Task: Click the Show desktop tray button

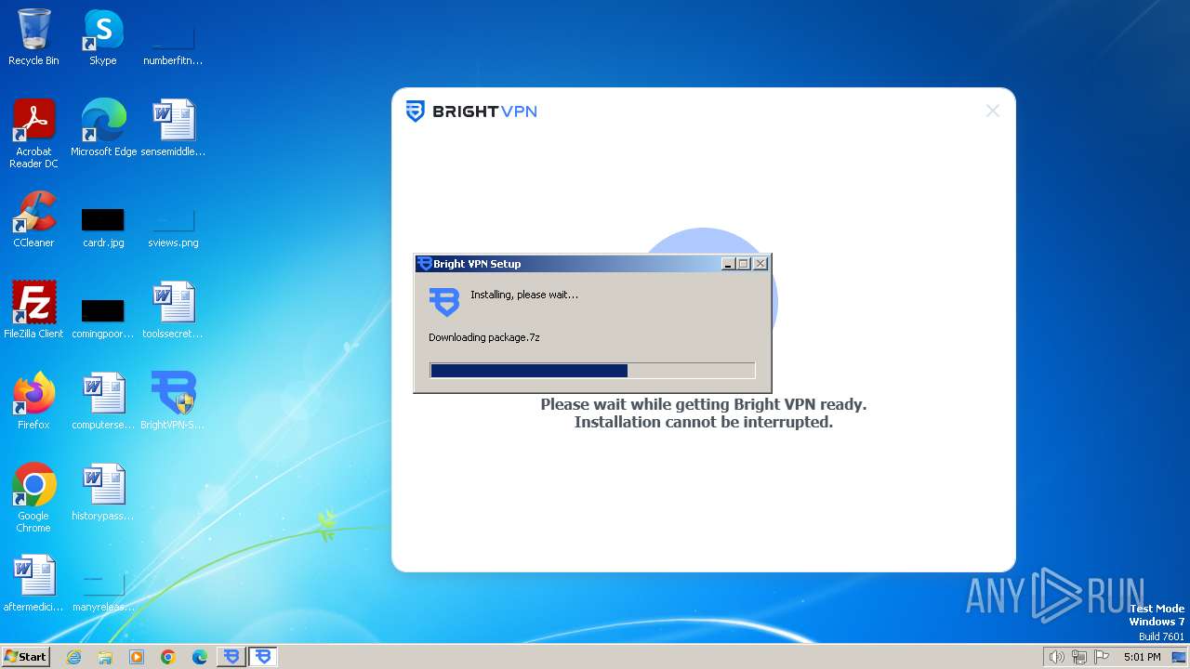Action: pyautogui.click(x=1179, y=657)
